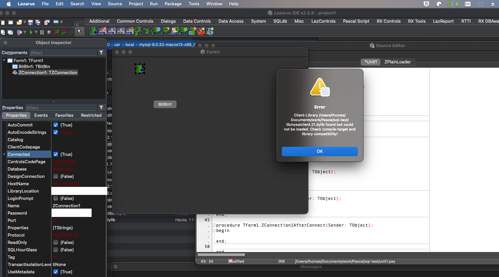
Task: Click the Password value field
Action: [72, 213]
